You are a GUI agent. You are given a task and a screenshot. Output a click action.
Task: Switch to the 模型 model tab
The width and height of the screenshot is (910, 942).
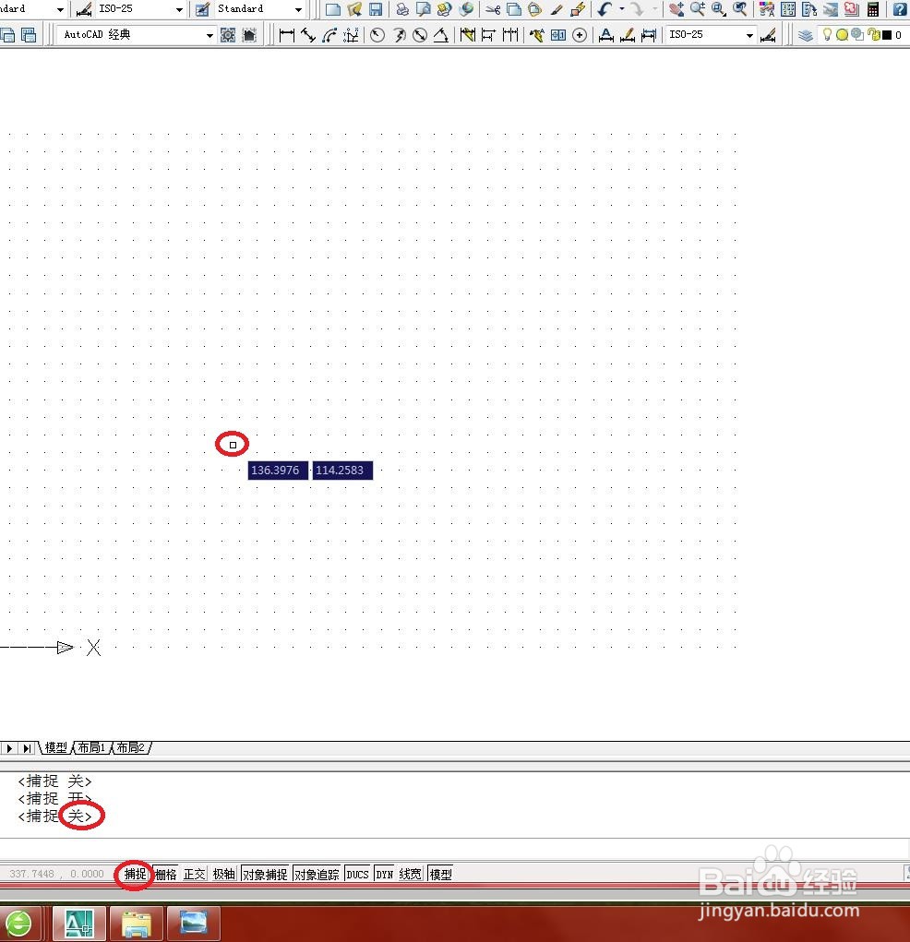pos(56,747)
